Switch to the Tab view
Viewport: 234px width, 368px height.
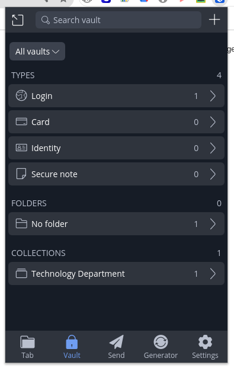tap(27, 347)
